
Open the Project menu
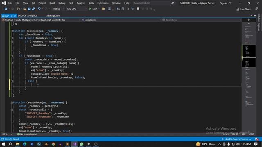click(42, 3)
